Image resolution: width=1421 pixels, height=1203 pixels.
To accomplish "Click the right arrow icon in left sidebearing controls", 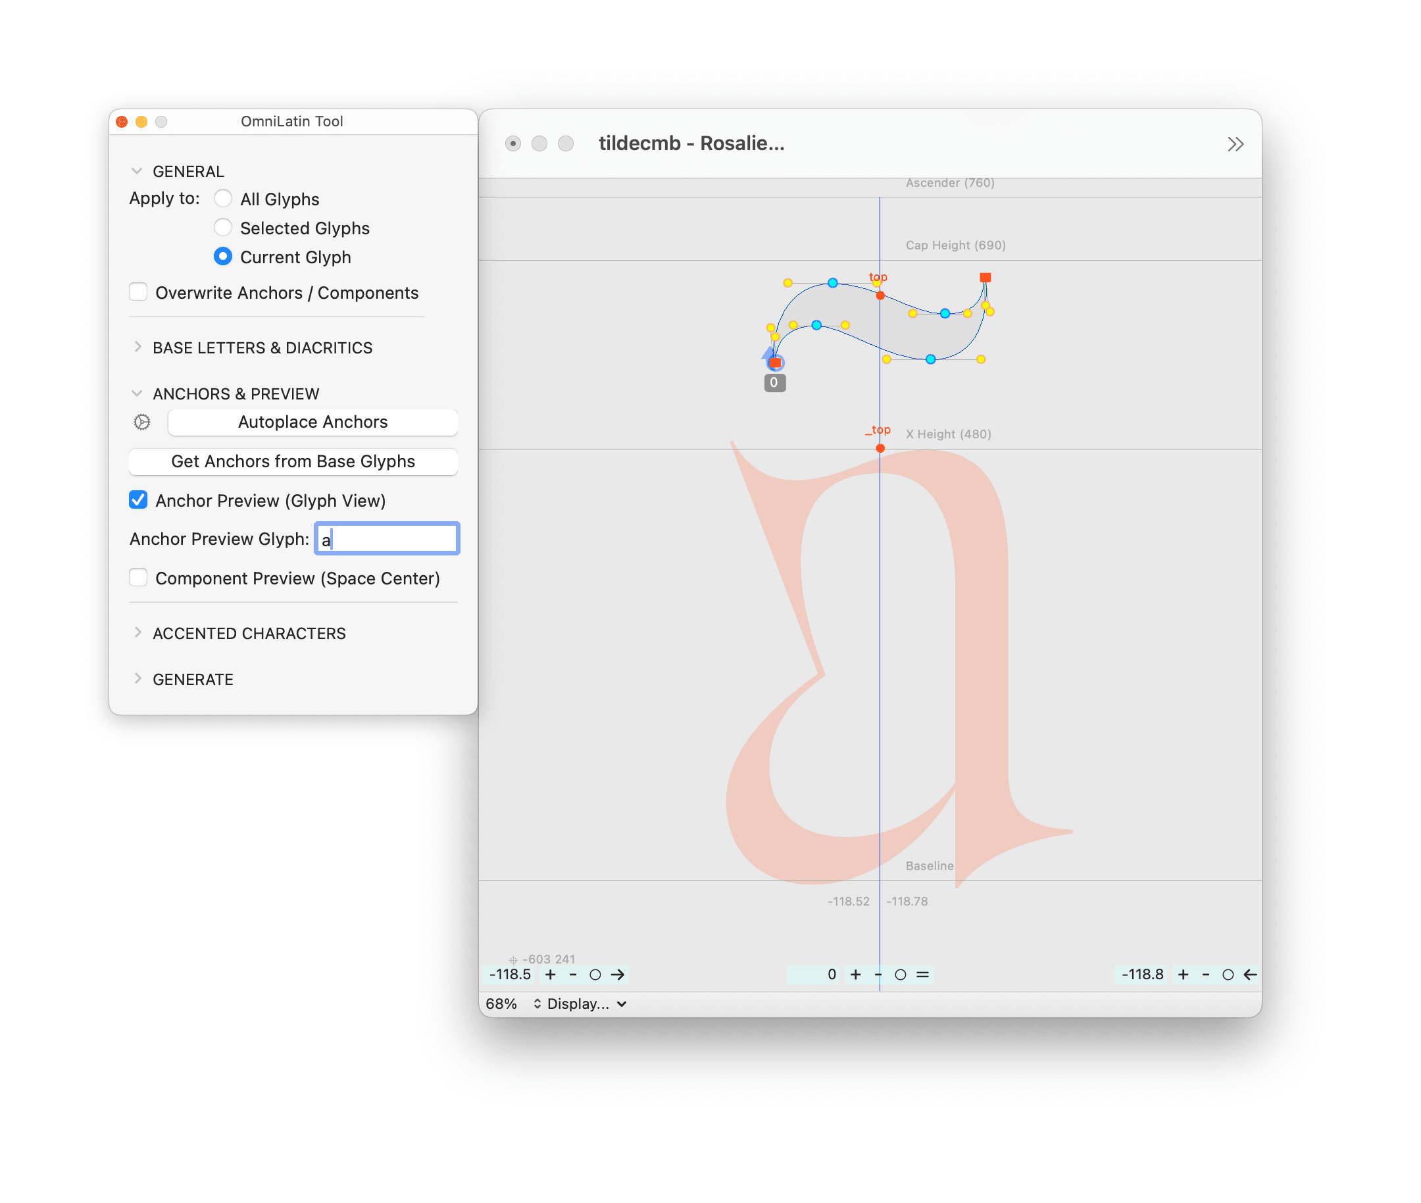I will coord(618,975).
